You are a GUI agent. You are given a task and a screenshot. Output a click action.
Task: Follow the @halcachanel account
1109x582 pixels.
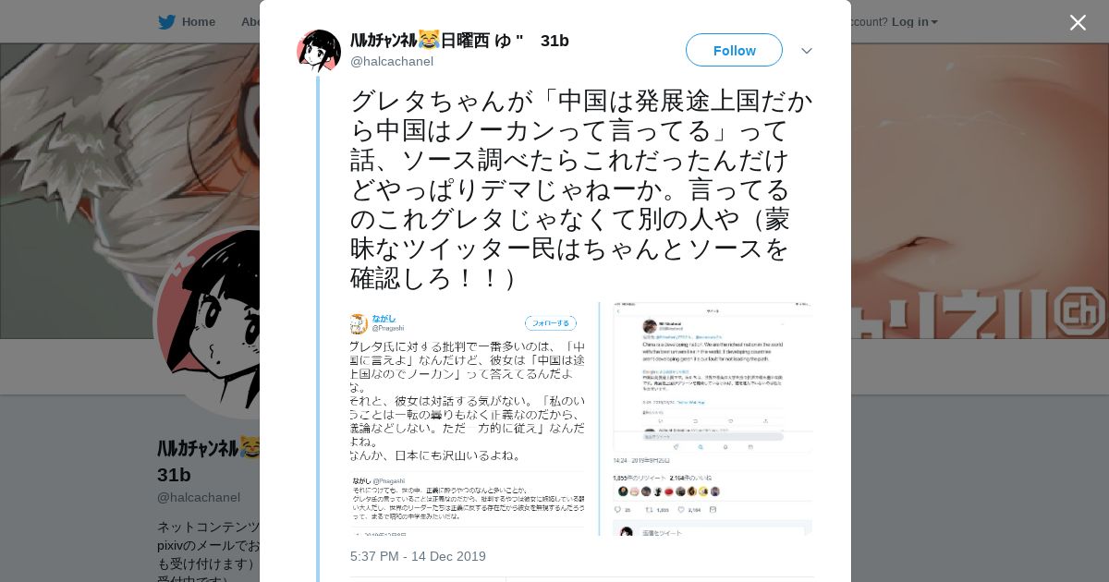pyautogui.click(x=734, y=50)
